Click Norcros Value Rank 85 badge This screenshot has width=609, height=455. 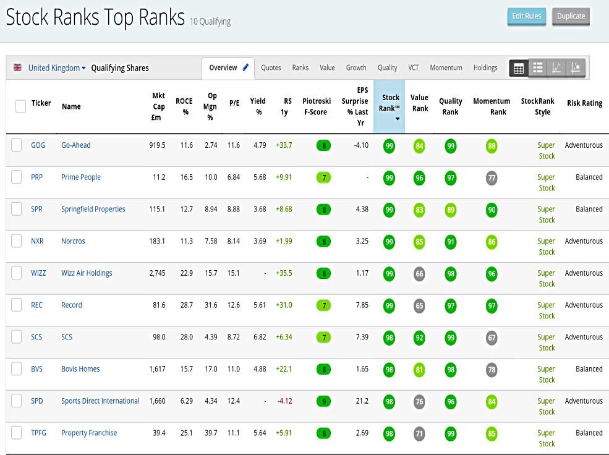[x=419, y=242]
